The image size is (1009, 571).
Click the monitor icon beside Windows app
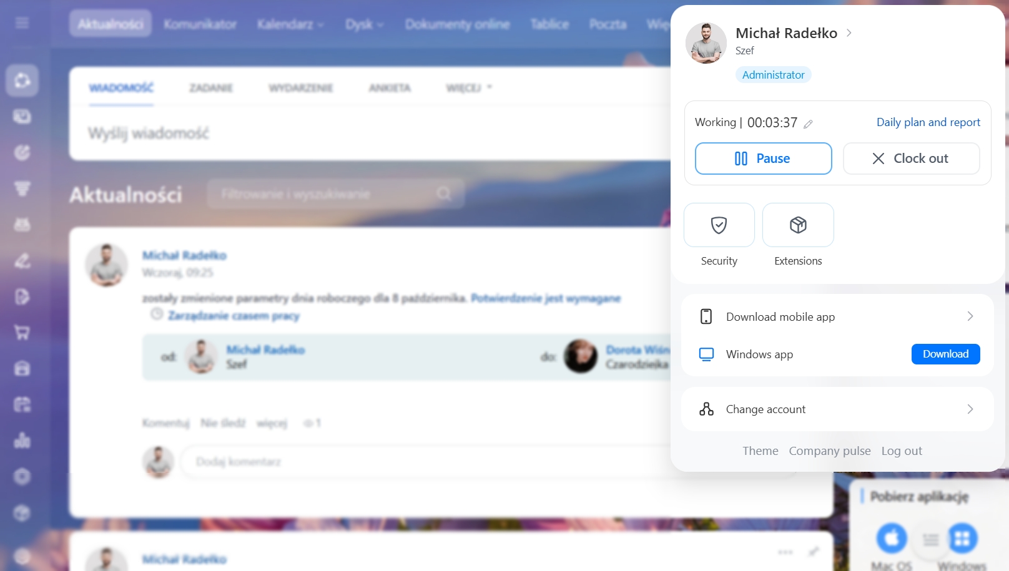[706, 354]
